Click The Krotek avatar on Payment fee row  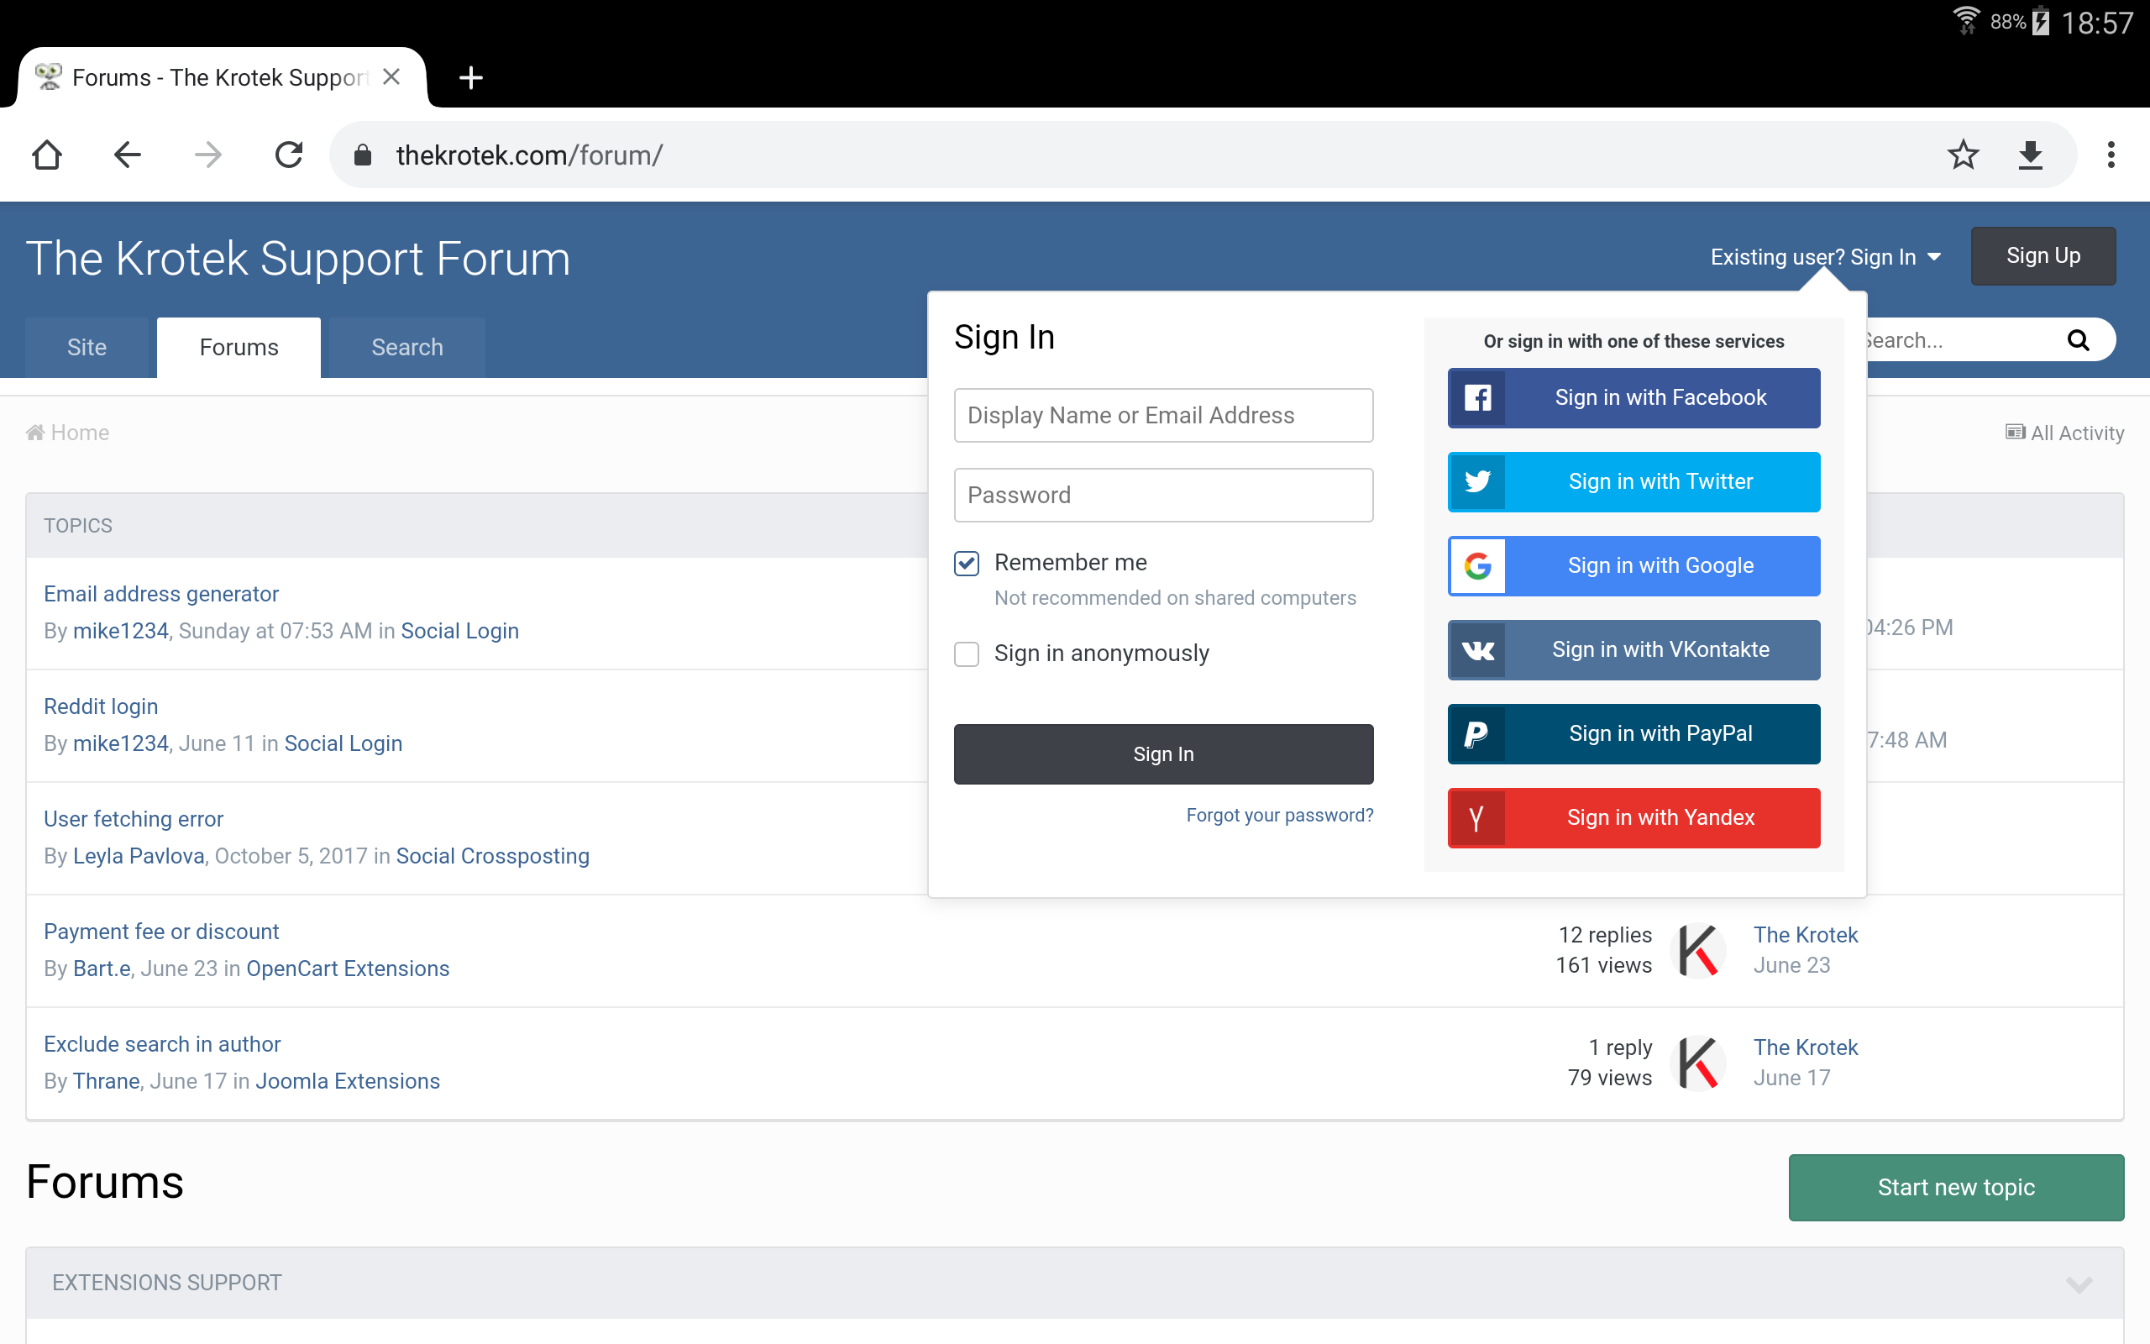coord(1698,950)
